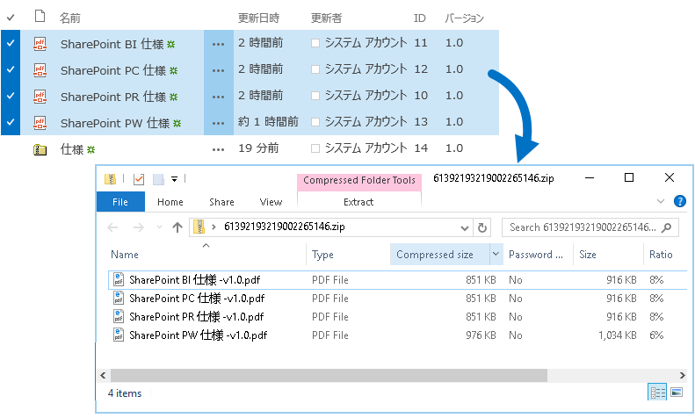Switch to Details view icon
Image resolution: width=695 pixels, height=418 pixels.
point(657,393)
